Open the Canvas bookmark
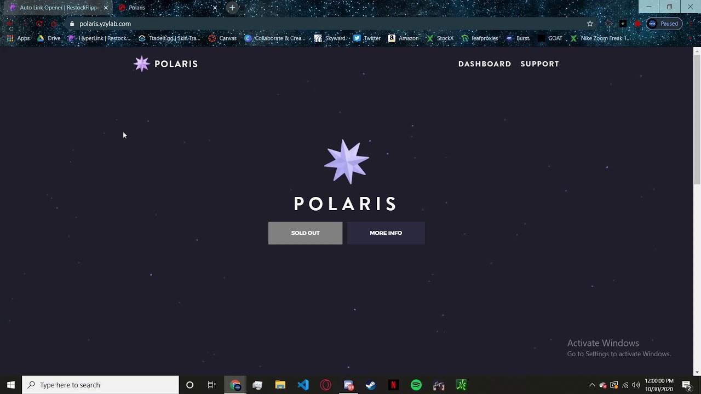Screen dimensions: 701x394 (222, 38)
